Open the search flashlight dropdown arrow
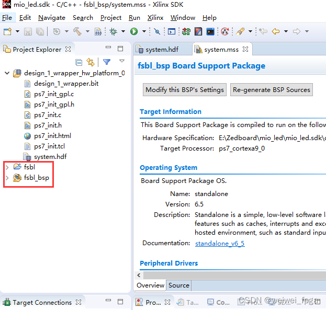 pos(250,31)
